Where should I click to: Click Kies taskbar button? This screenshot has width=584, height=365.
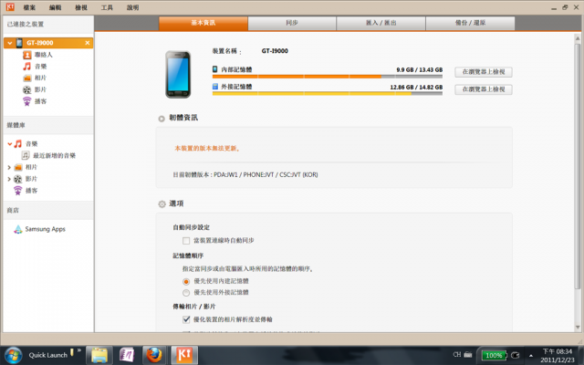click(184, 355)
